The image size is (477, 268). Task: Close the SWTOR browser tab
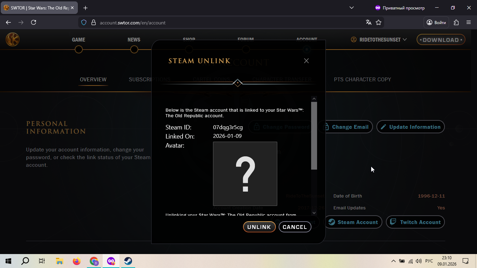tap(72, 8)
